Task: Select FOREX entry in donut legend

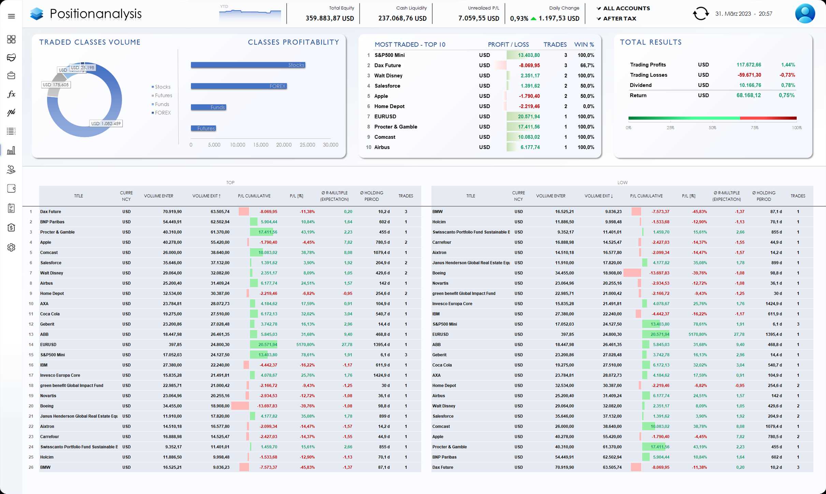Action: (x=161, y=113)
